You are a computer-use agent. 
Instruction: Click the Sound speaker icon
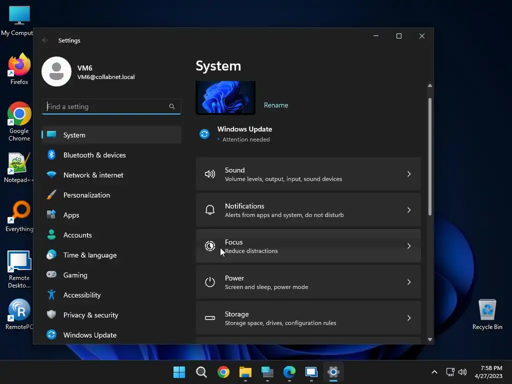(x=210, y=174)
